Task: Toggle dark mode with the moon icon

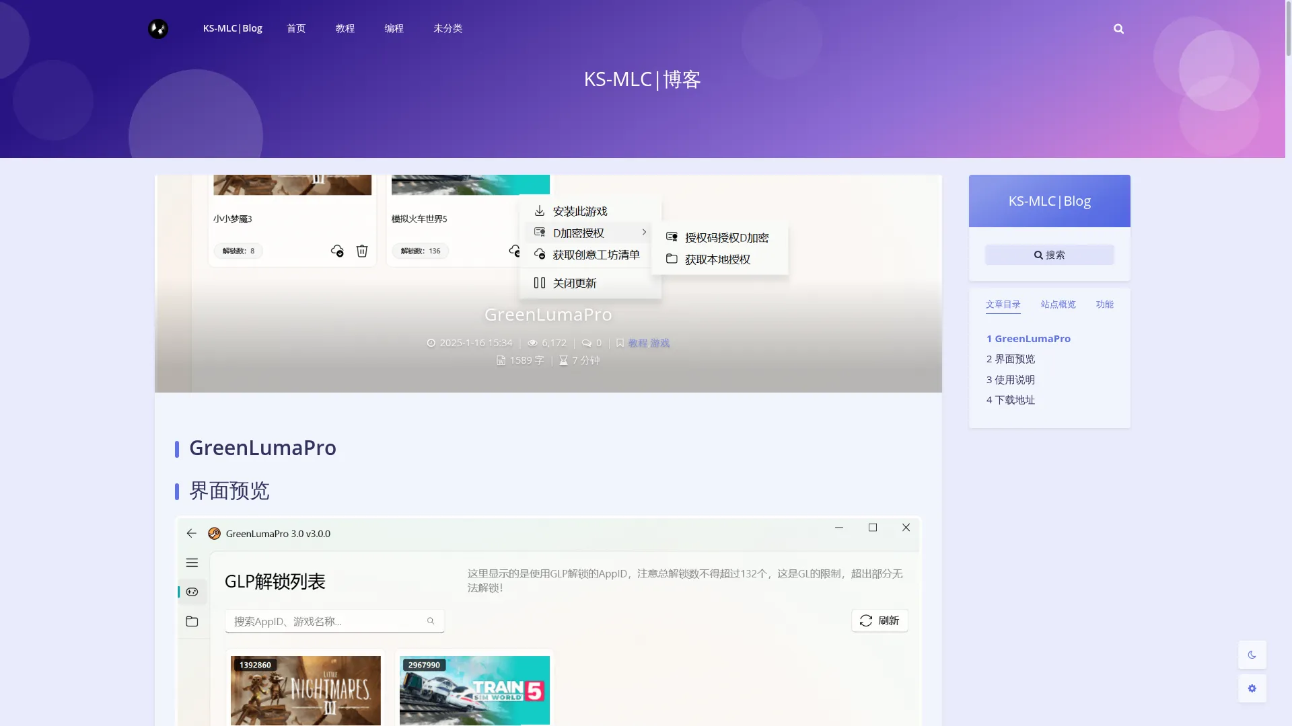Action: (1252, 655)
